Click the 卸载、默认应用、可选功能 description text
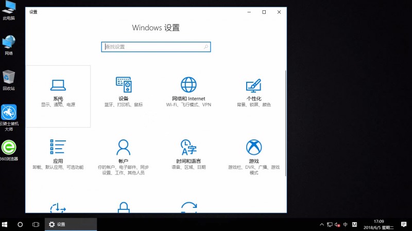 pyautogui.click(x=58, y=167)
